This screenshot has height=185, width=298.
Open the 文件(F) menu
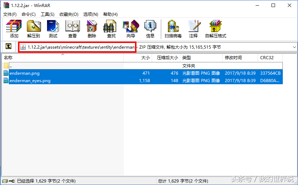(x=10, y=14)
